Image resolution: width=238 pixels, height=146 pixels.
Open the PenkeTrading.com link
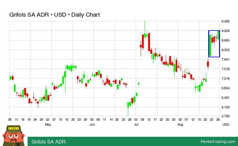pos(218,142)
